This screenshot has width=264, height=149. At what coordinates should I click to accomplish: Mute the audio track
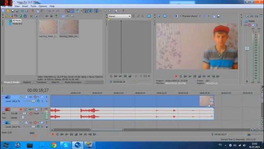click(x=37, y=109)
